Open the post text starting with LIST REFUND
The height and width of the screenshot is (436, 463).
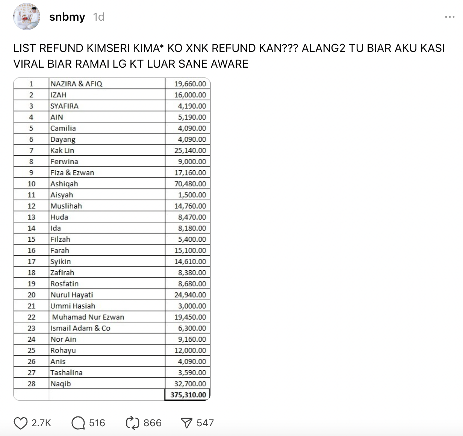[x=228, y=56]
